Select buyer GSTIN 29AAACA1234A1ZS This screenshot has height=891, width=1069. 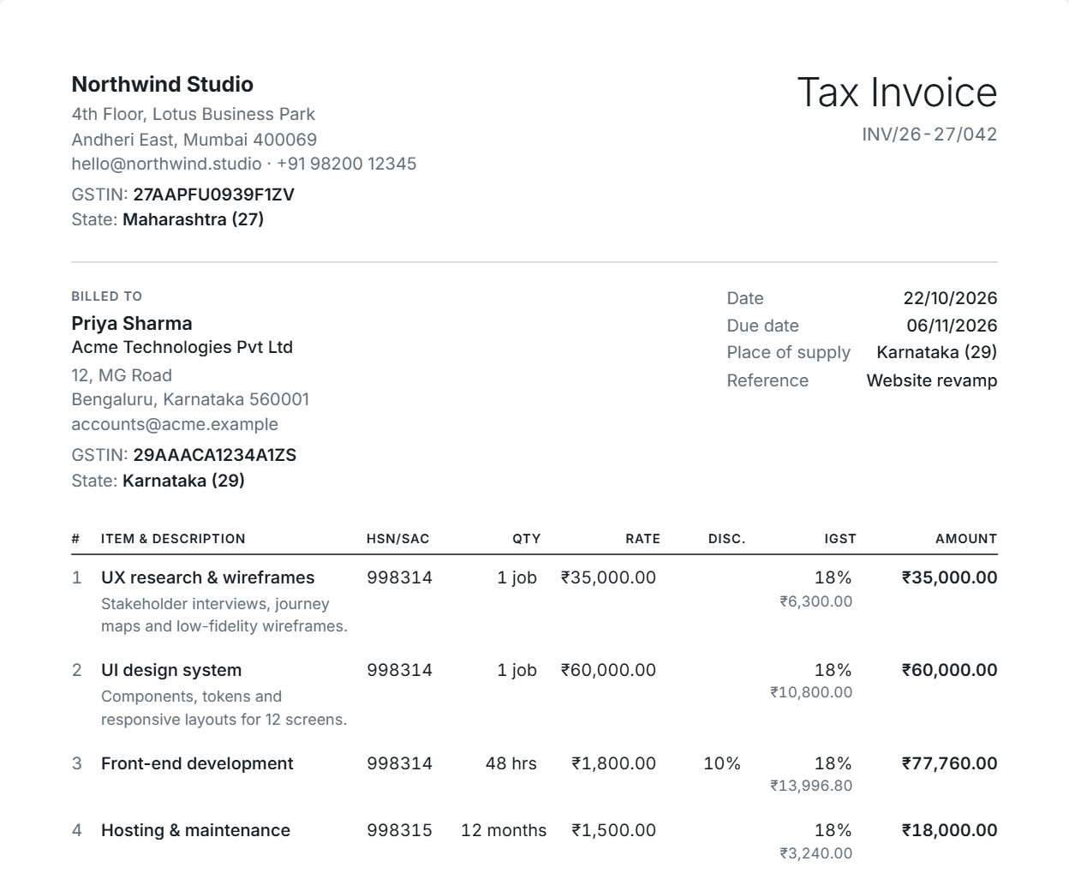coord(215,455)
